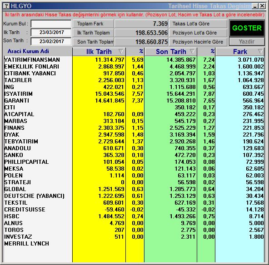Click Ilk Tarih value 2.947.598
Viewport: 269px width, 265px height.
[111, 135]
